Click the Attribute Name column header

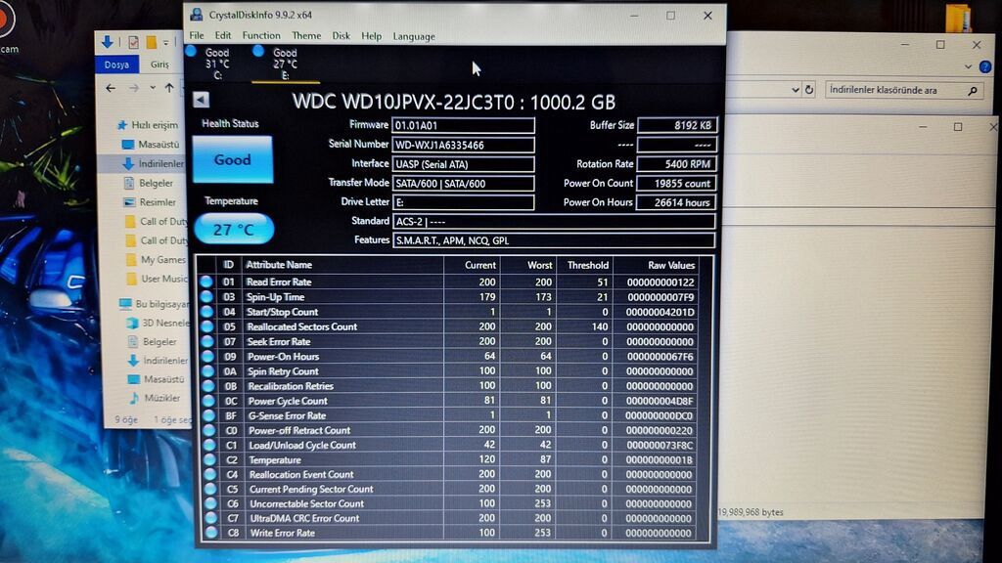(x=279, y=265)
